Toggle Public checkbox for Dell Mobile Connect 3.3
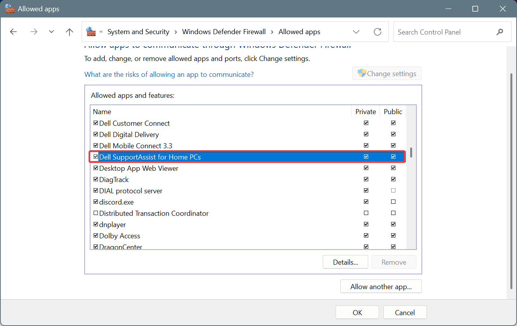Image resolution: width=517 pixels, height=326 pixels. point(393,146)
